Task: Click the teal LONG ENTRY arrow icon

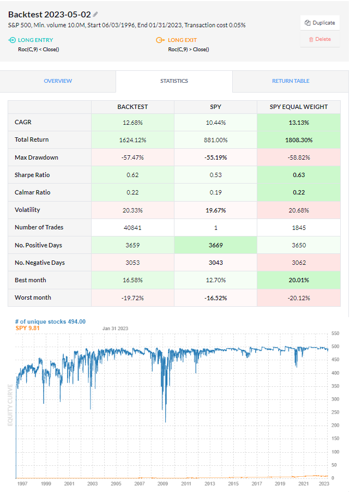Action: 12,40
